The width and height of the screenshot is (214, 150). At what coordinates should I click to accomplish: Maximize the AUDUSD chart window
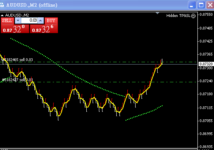pos(201,5)
